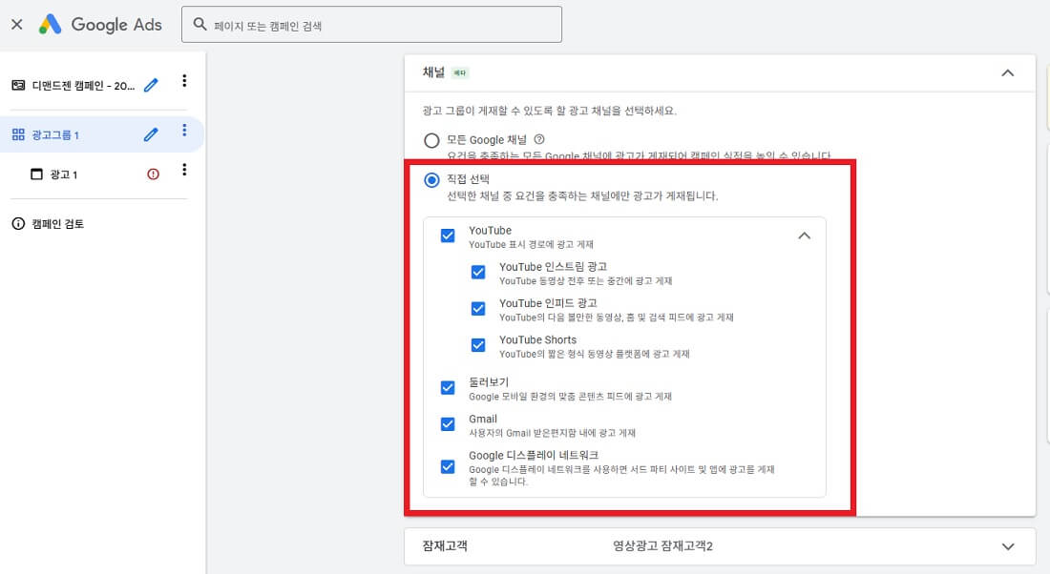Uncheck YouTube 인피드 광고 checkbox
Image resolution: width=1050 pixels, height=574 pixels.
click(478, 308)
